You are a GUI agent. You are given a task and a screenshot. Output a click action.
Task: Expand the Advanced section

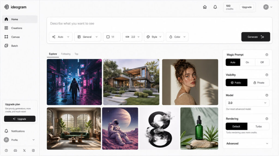(x=247, y=143)
